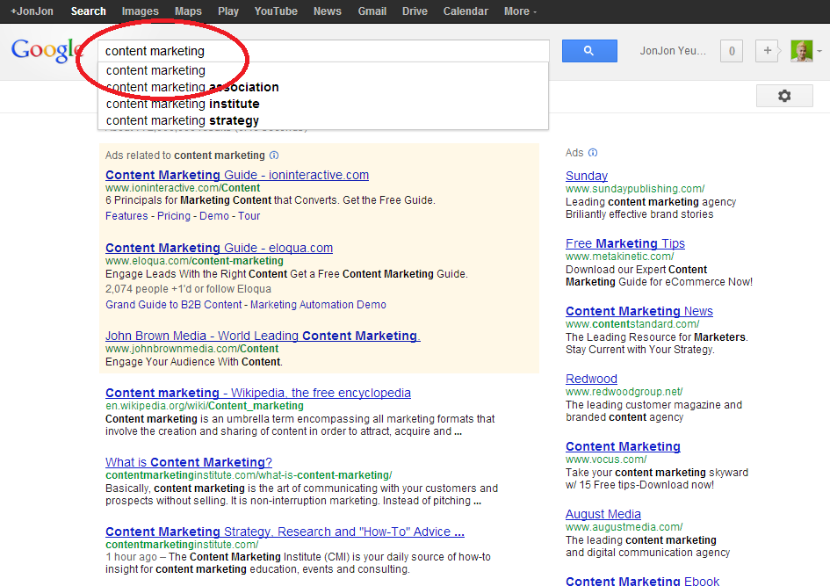The image size is (830, 586).
Task: Choose the 'content marketing' autocomplete suggestion
Action: 323,70
